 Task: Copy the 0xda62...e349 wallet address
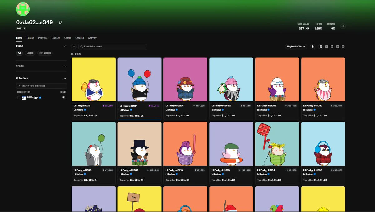(61, 22)
